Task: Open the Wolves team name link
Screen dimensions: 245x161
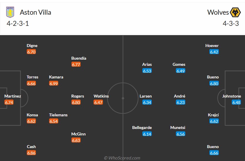Action: point(218,12)
